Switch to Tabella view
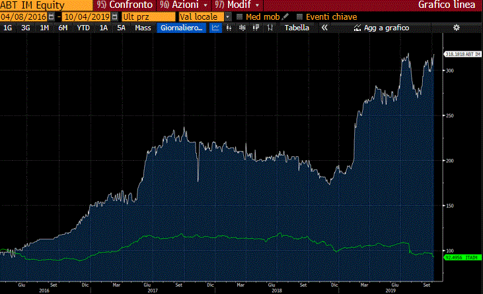 [297, 28]
